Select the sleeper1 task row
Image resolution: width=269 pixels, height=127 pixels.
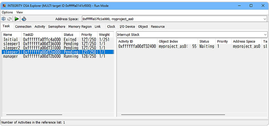pyautogui.click(x=58, y=44)
